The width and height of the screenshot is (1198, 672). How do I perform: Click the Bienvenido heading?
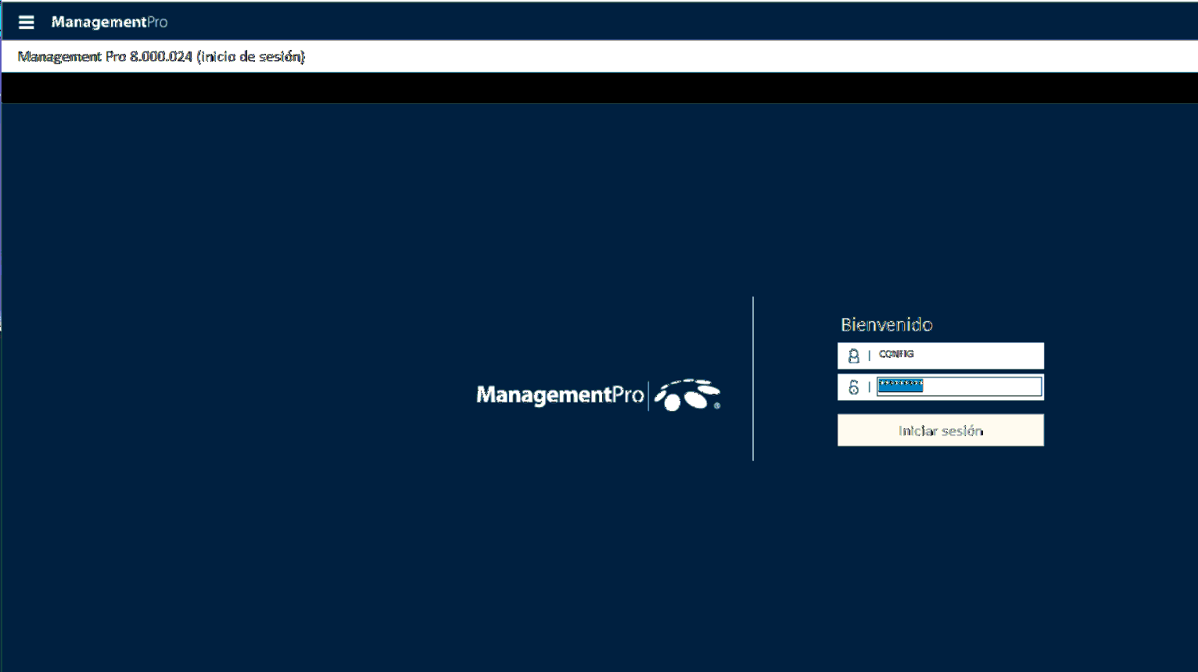886,324
